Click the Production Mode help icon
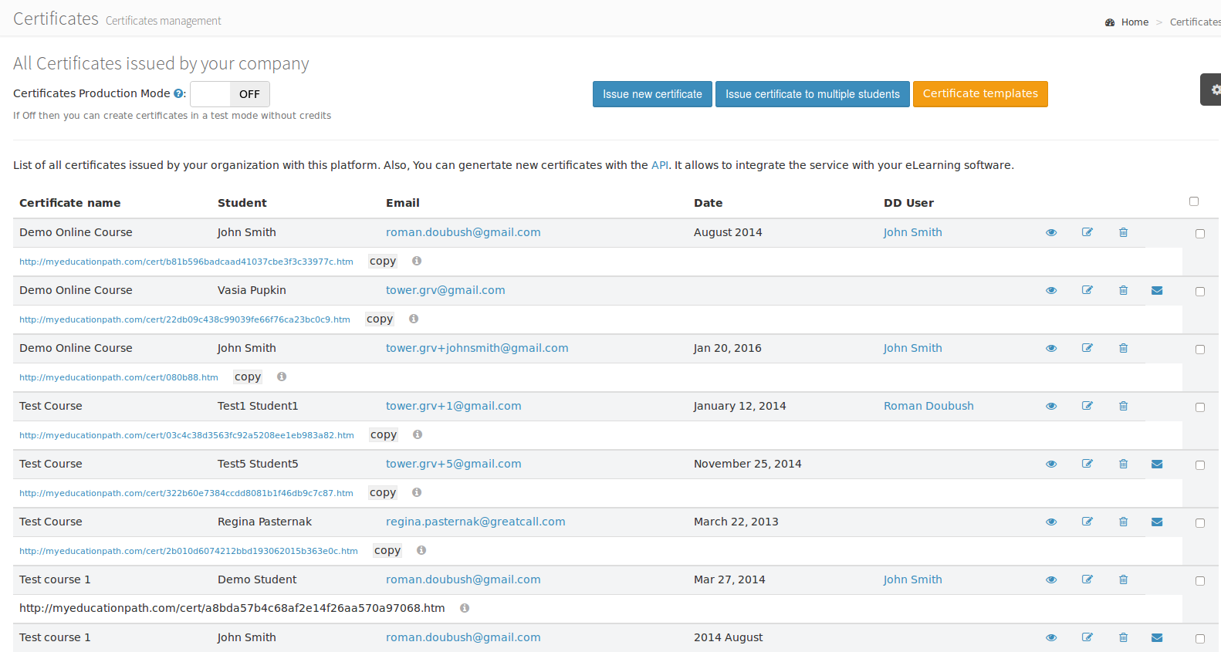Screen dimensions: 1221x652 pos(178,93)
